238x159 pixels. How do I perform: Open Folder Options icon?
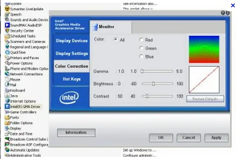(x=7, y=123)
